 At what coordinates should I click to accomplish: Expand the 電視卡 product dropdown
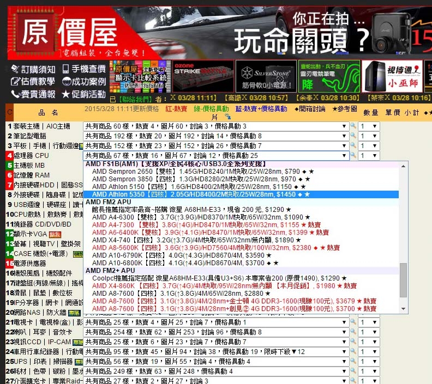[217, 322]
